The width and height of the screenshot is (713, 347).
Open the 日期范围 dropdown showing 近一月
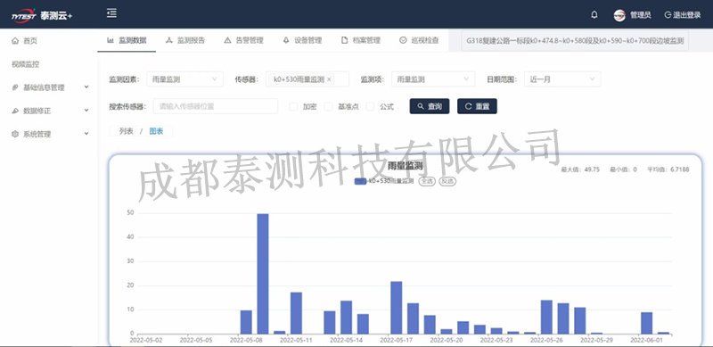[x=562, y=79]
